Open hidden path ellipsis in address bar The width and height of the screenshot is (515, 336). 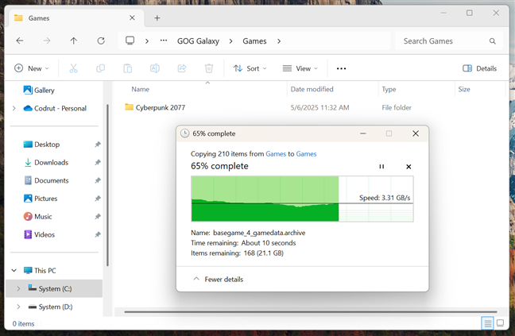164,41
